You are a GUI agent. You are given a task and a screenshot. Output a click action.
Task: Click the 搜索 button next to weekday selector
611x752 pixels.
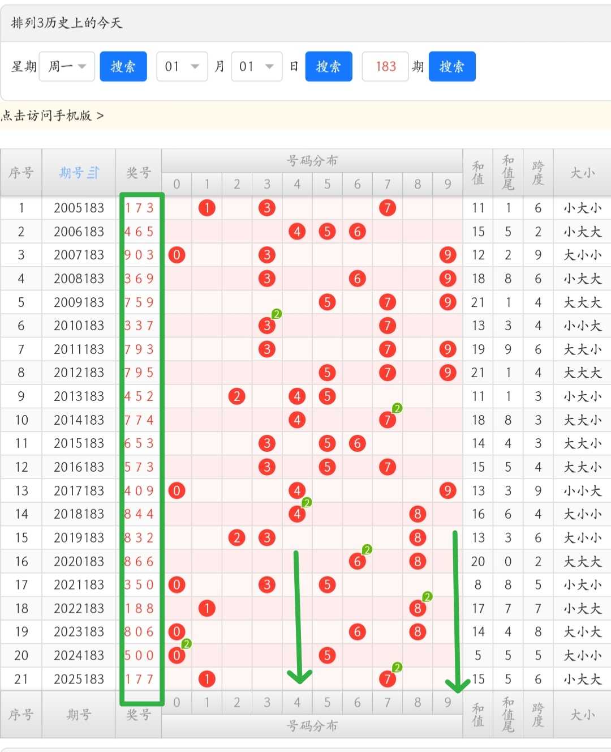coord(123,66)
